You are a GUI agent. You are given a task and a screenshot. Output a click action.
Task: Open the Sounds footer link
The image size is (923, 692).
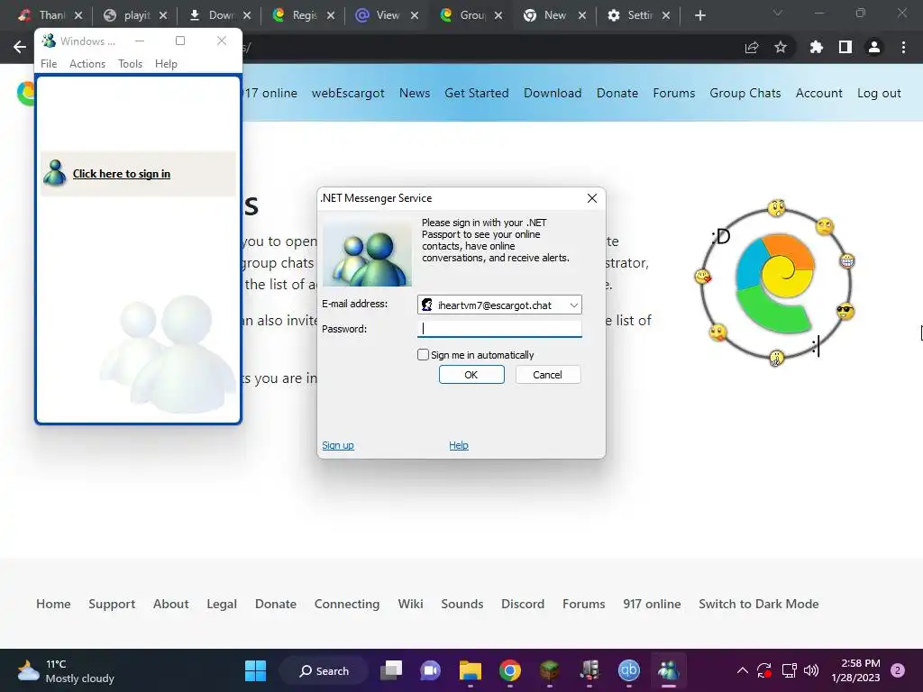pos(462,604)
